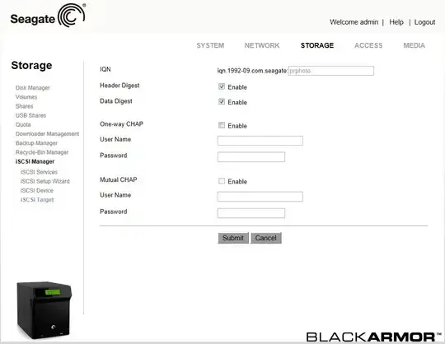445x344 pixels.
Task: Open iSCSI Setup Wizard submenu item
Action: click(44, 181)
